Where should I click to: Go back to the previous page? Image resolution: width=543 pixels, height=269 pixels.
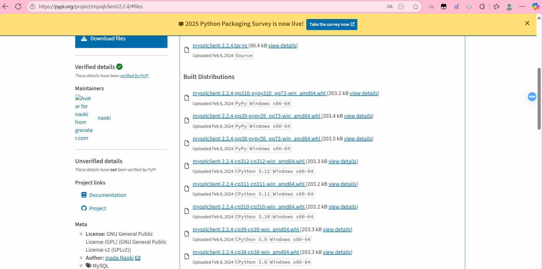5,7
